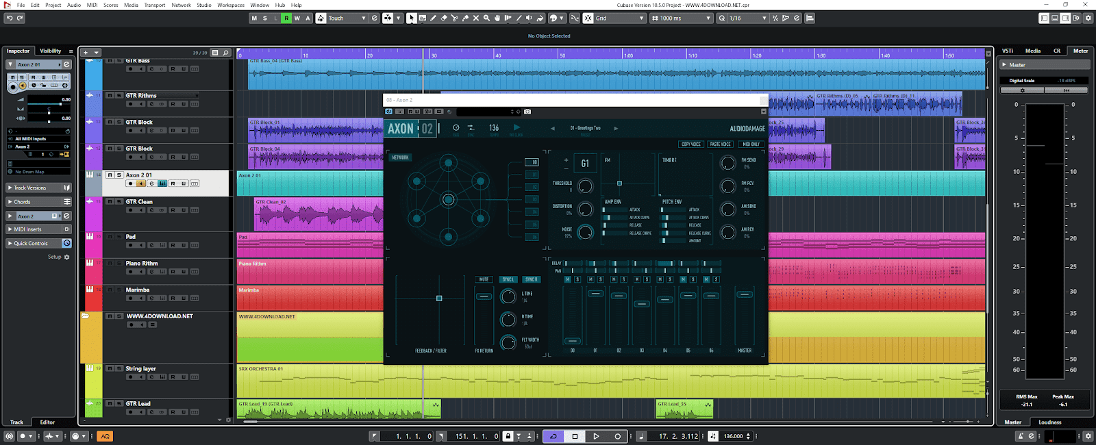Viewport: 1096px width, 445px height.
Task: Click the search tracks magnifier icon
Action: click(x=225, y=53)
